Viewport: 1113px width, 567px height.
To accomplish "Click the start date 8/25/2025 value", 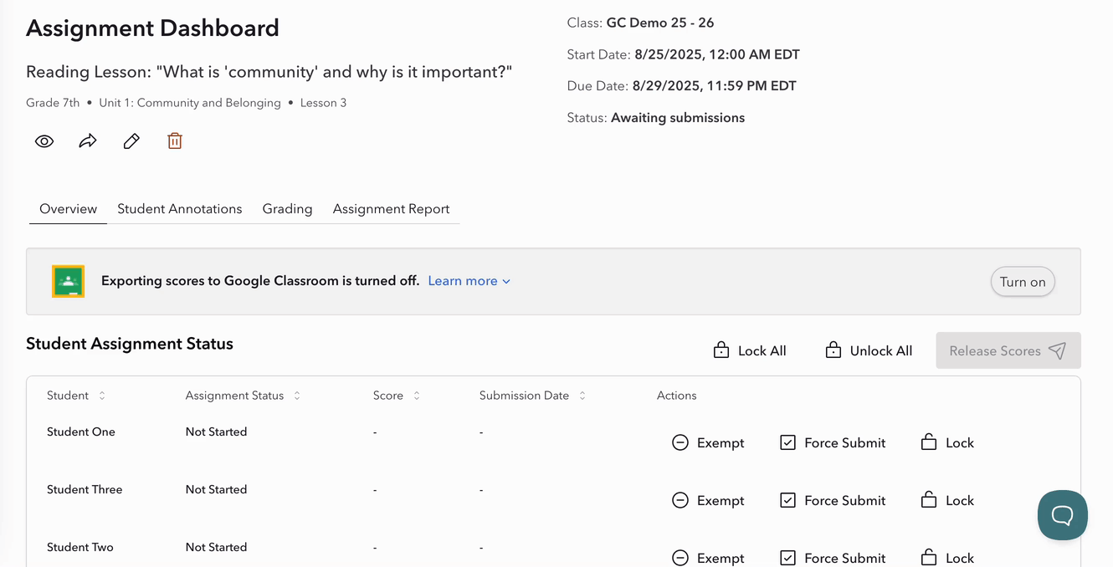I will 717,55.
